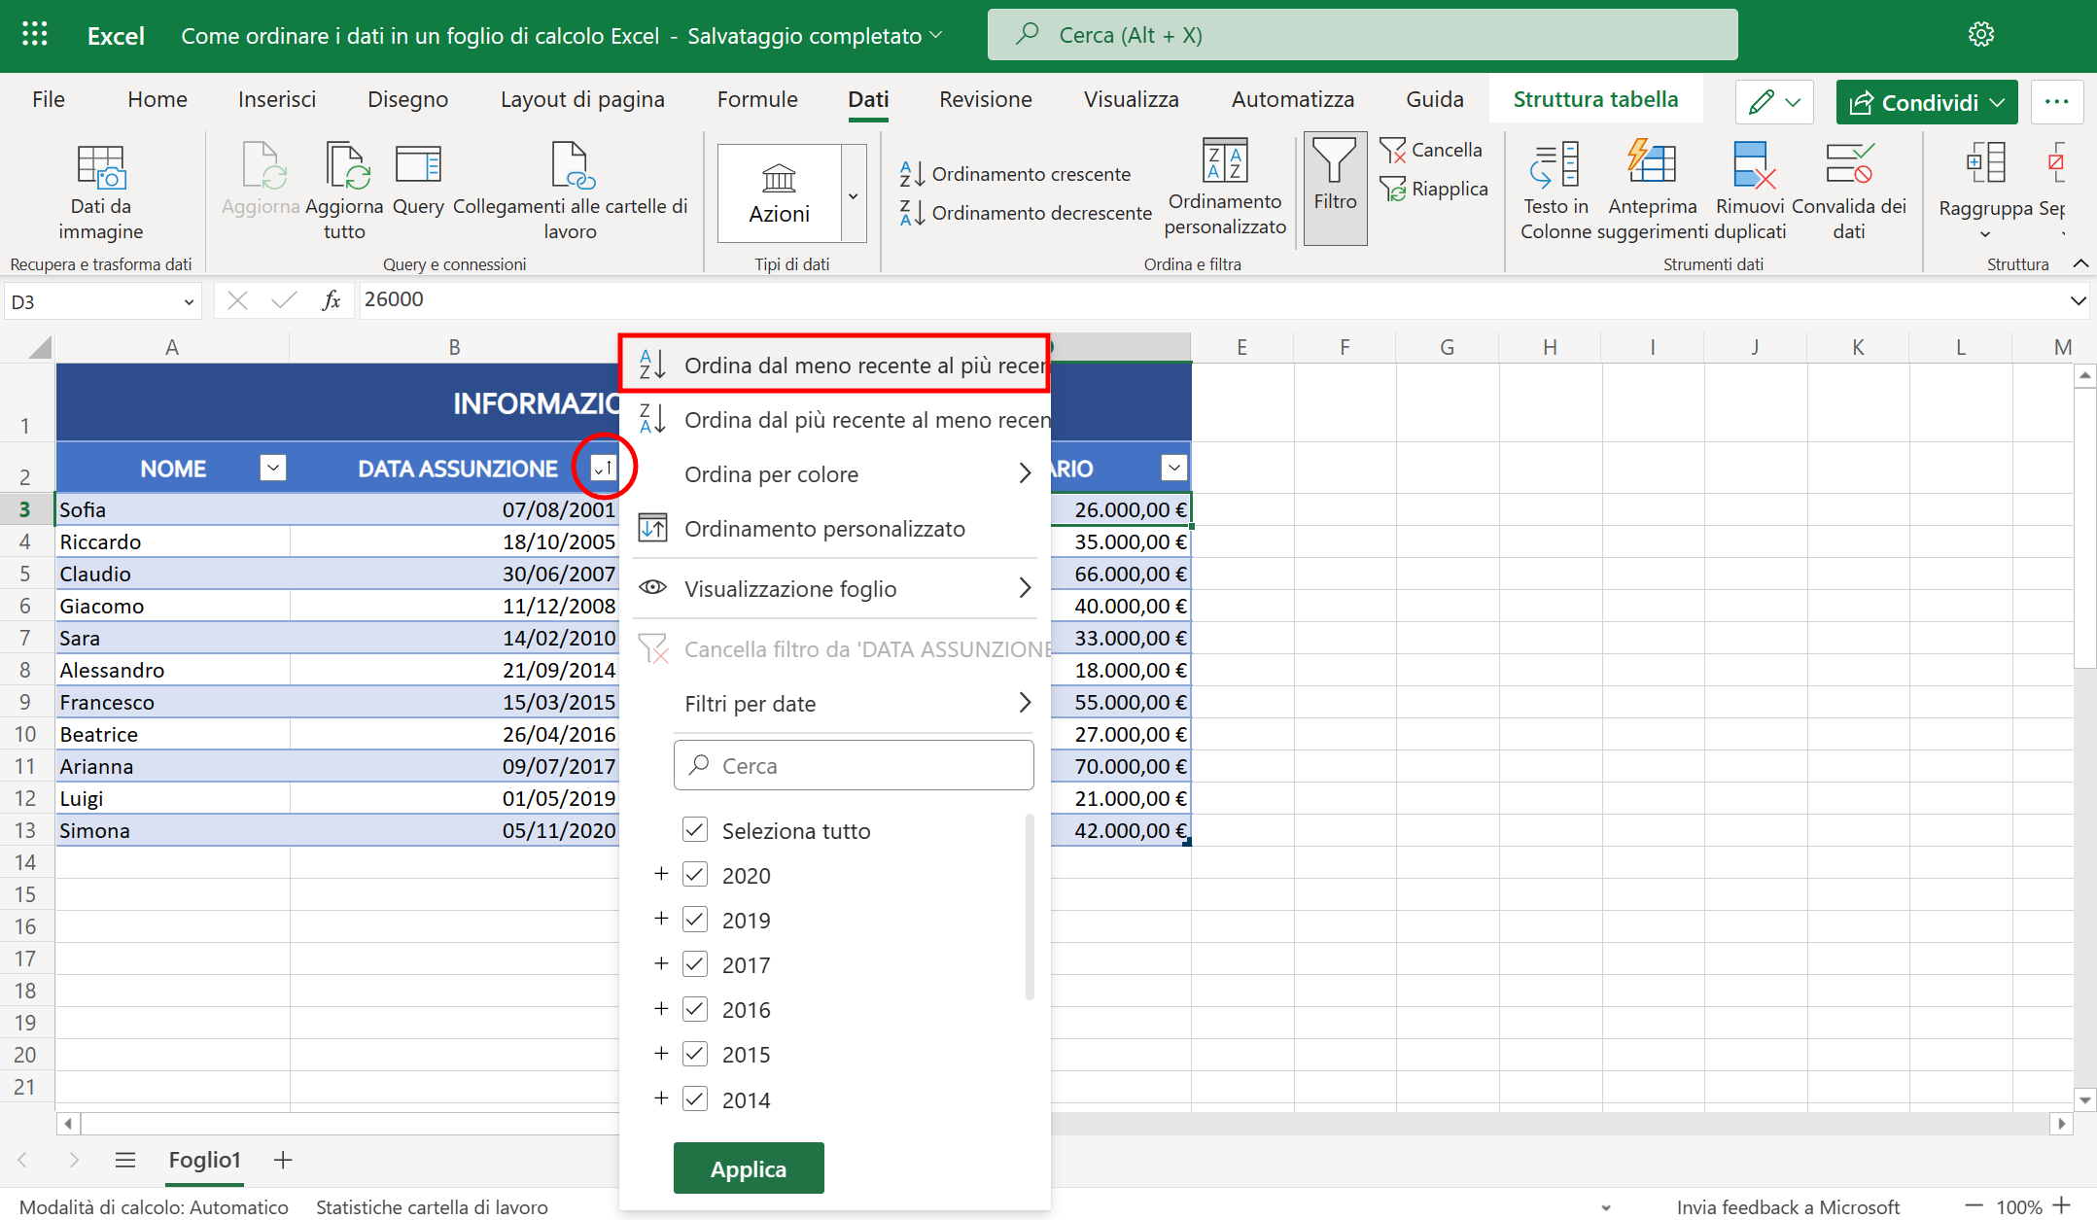Choose Ordinamento personalizzato from the filter menu
The image size is (2097, 1220).
coord(824,528)
